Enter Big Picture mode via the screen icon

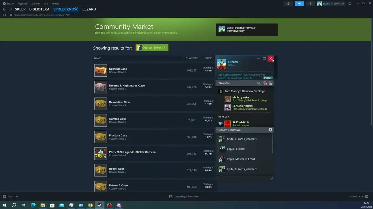coord(350,3)
